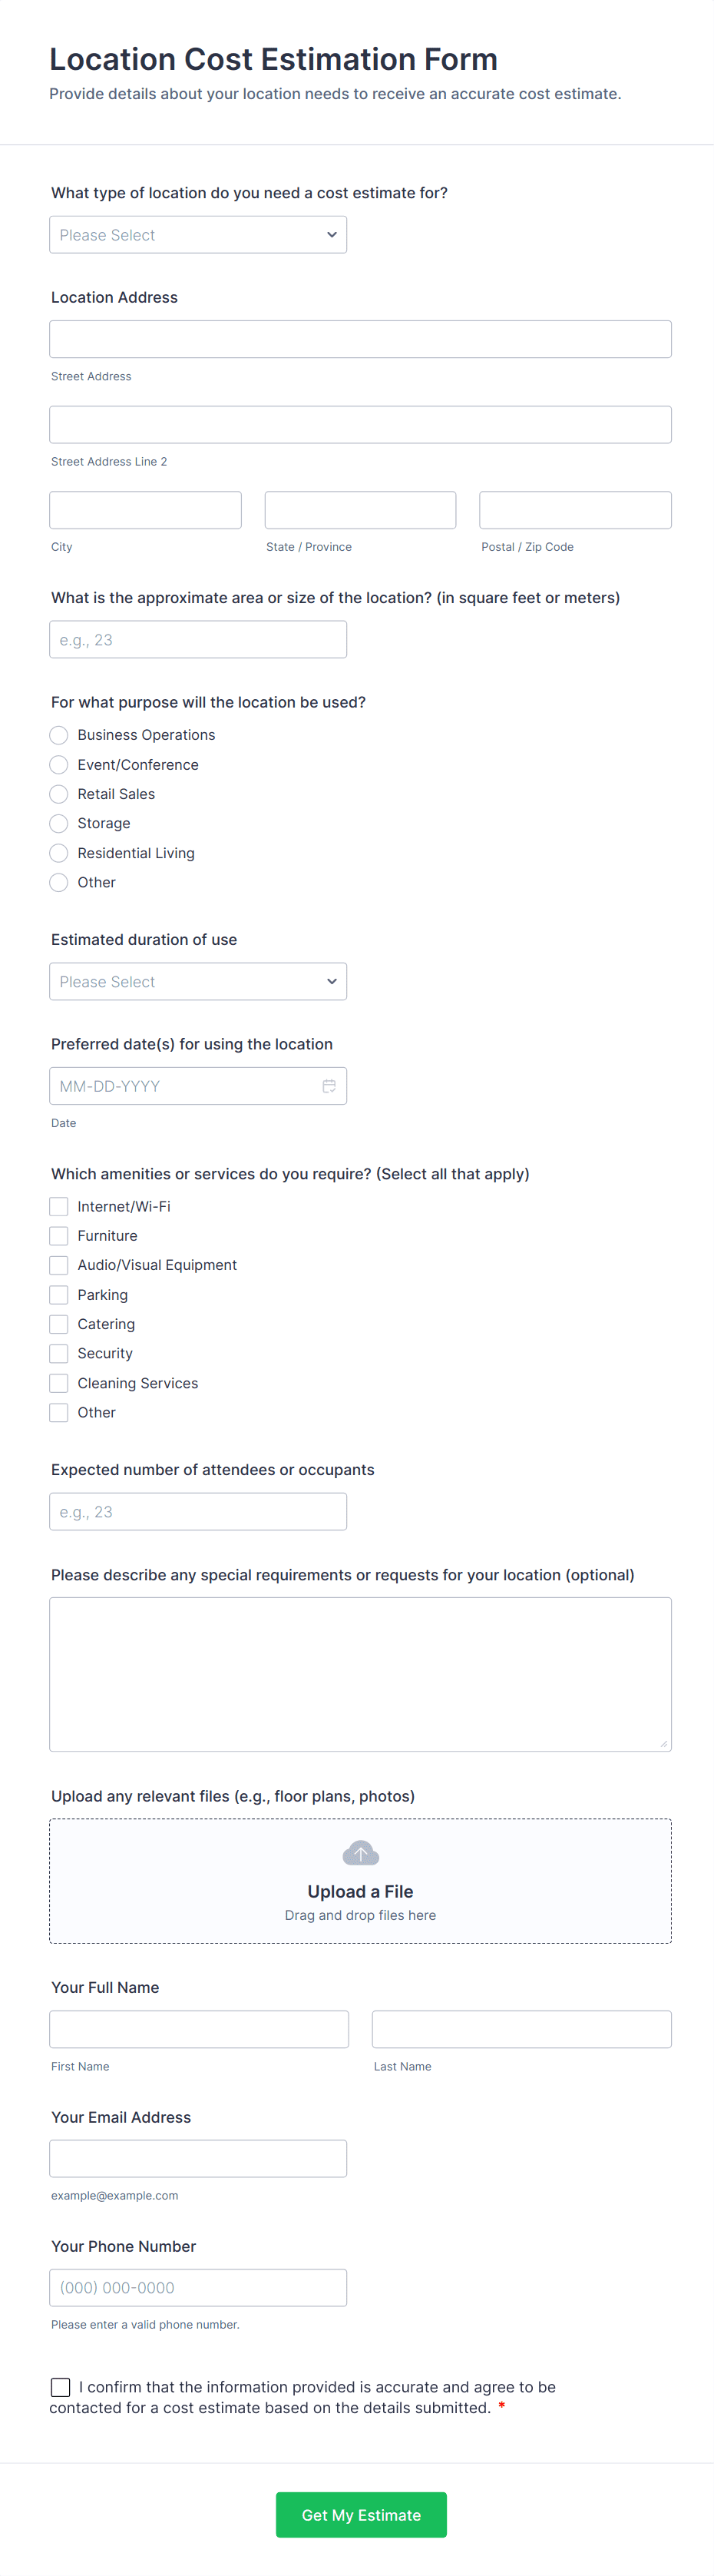The image size is (714, 2576).
Task: Focus the phone number field
Action: pyautogui.click(x=198, y=2288)
